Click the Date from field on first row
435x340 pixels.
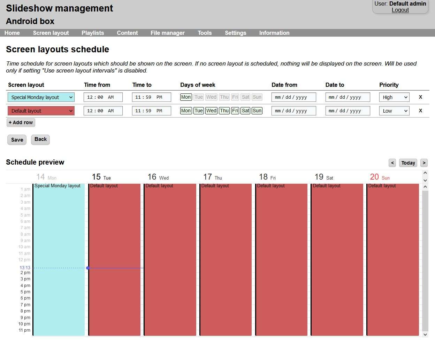[293, 97]
